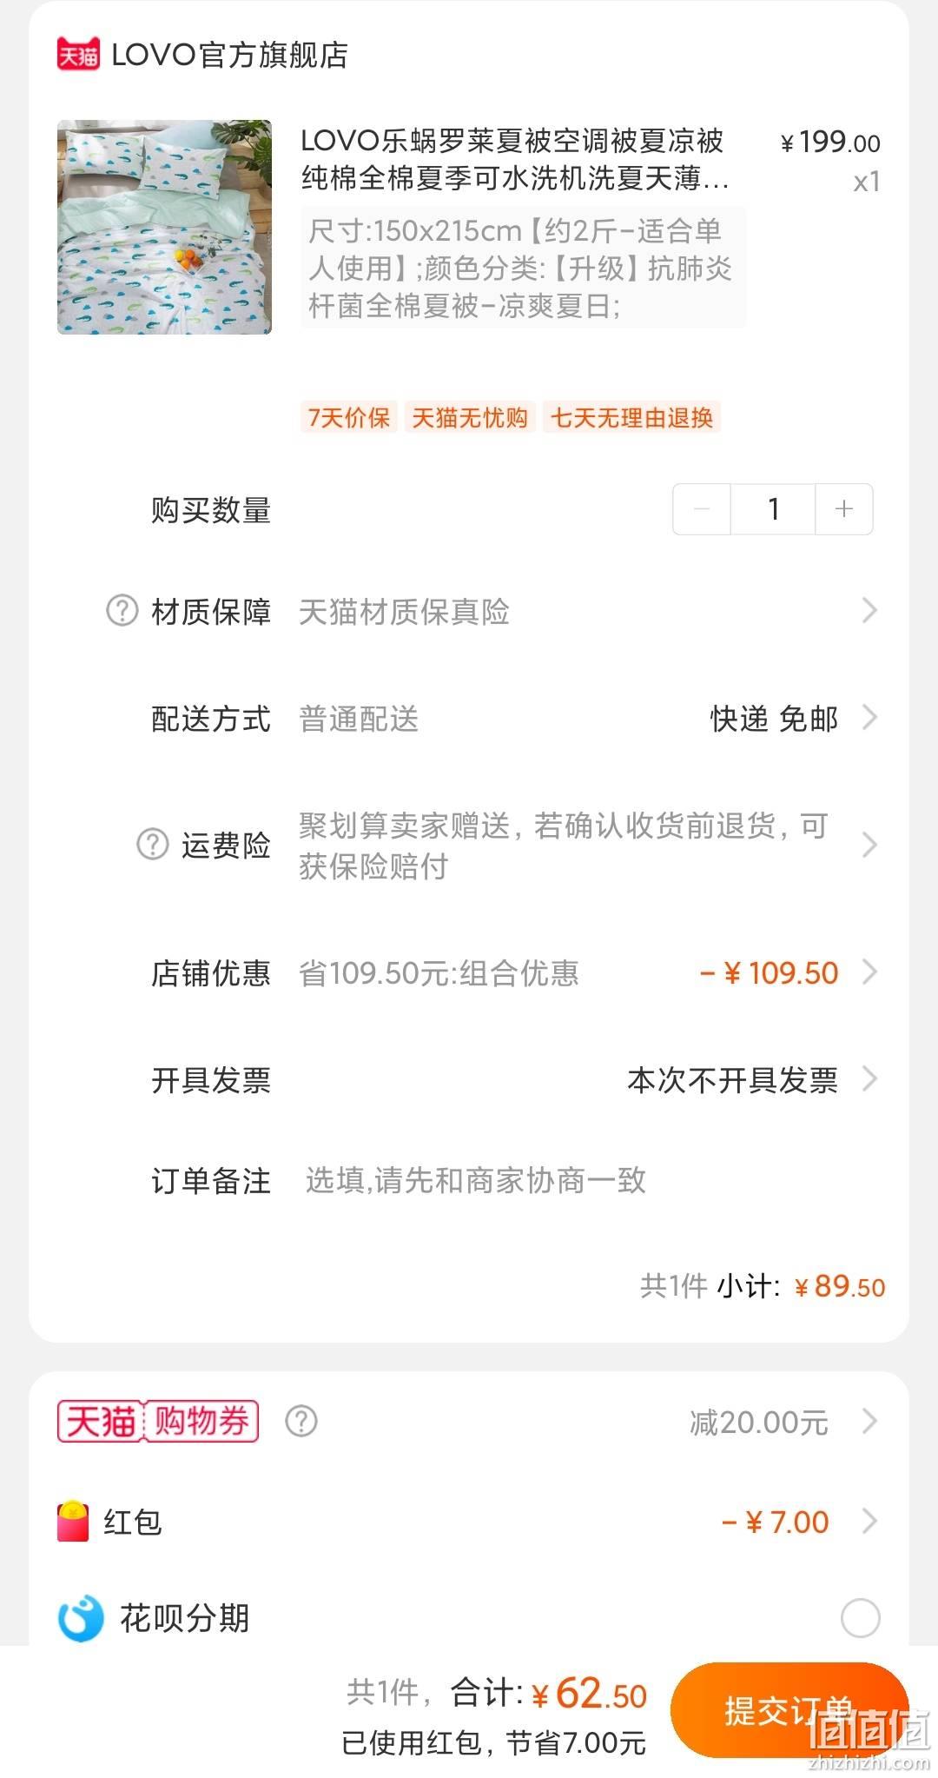
Task: Expand the 材质保障 row chevron
Action: pyautogui.click(x=869, y=611)
